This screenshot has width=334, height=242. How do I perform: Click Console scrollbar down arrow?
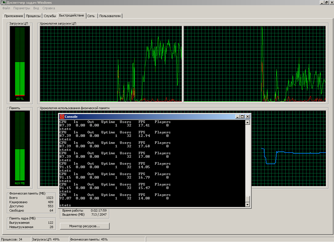click(247, 205)
